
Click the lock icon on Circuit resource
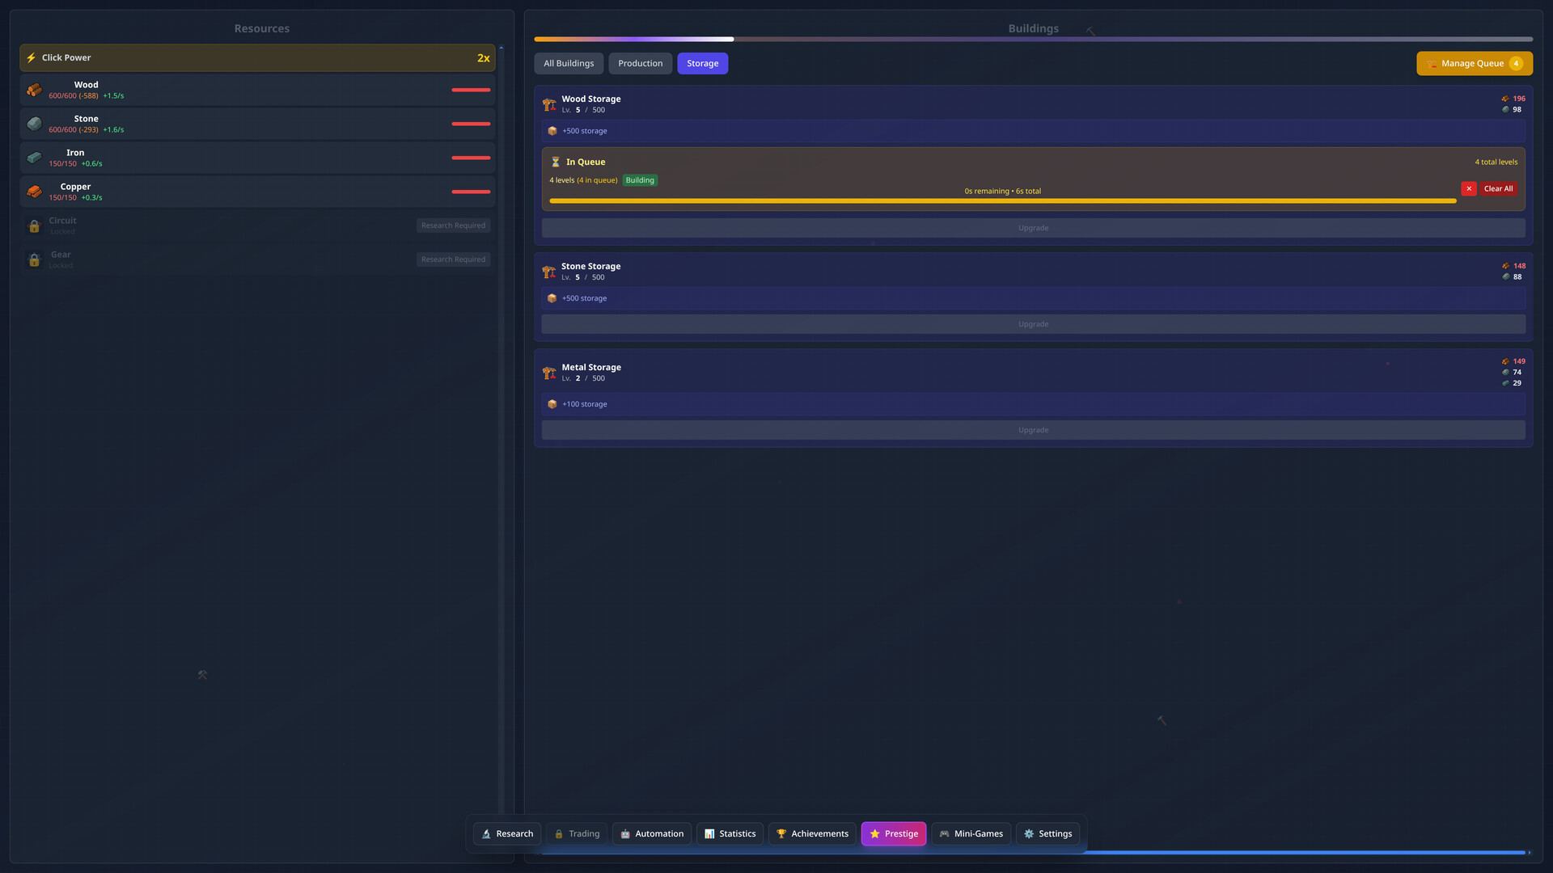[34, 226]
